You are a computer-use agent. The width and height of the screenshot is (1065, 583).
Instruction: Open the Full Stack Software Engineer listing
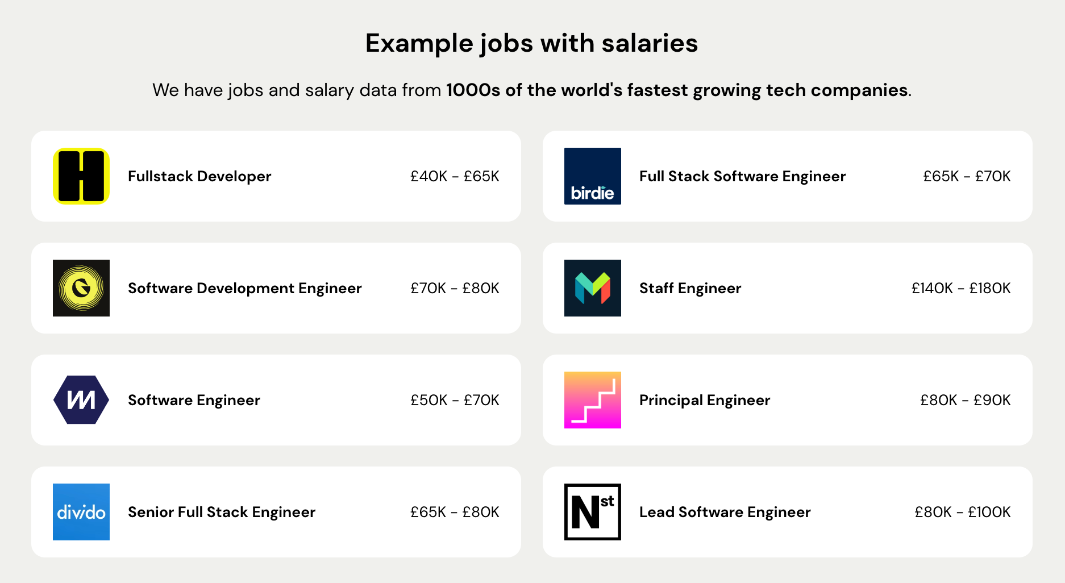742,176
